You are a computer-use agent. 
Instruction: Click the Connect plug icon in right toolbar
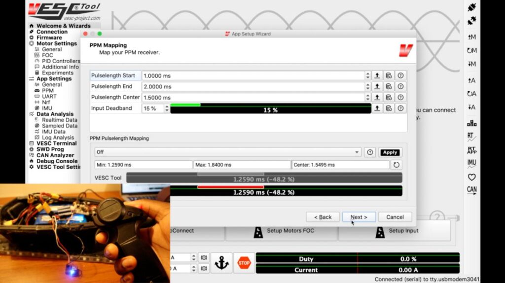[x=472, y=7]
